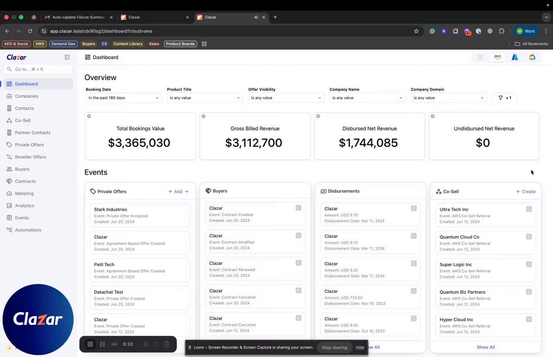Image resolution: width=553 pixels, height=357 pixels.
Task: Open a new browser tab
Action: point(275,17)
